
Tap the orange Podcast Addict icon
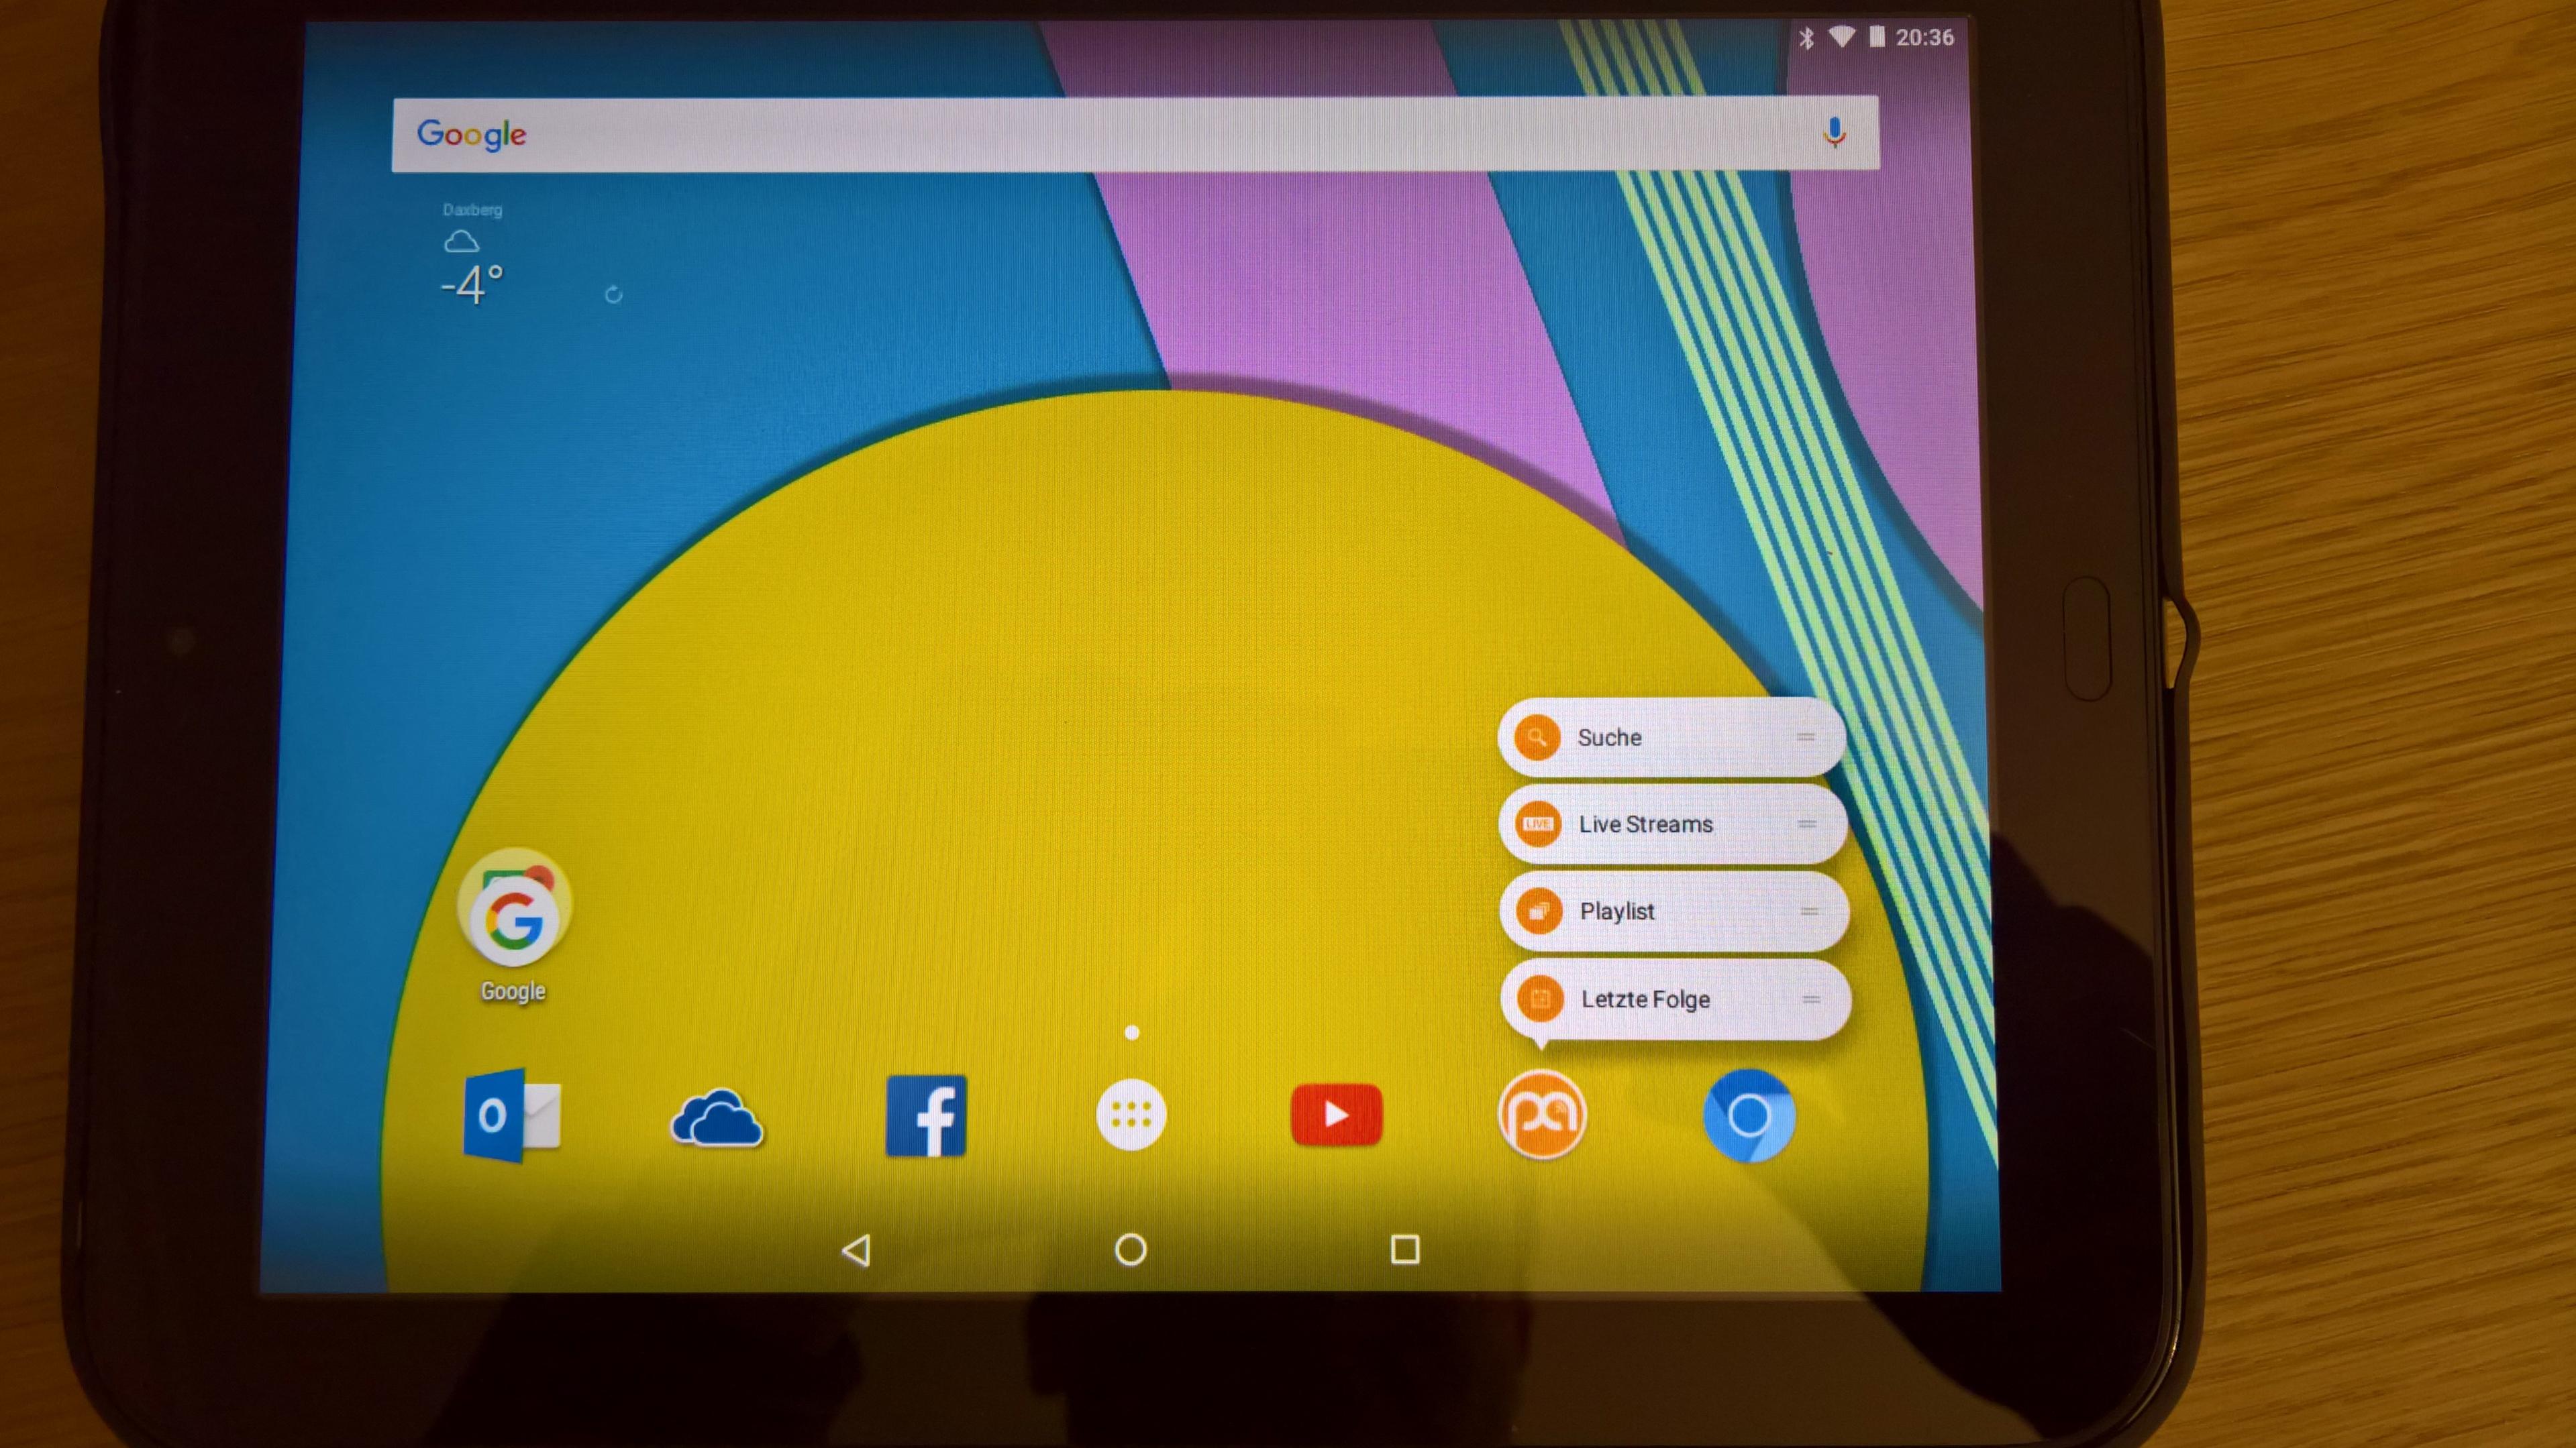pos(1542,1114)
